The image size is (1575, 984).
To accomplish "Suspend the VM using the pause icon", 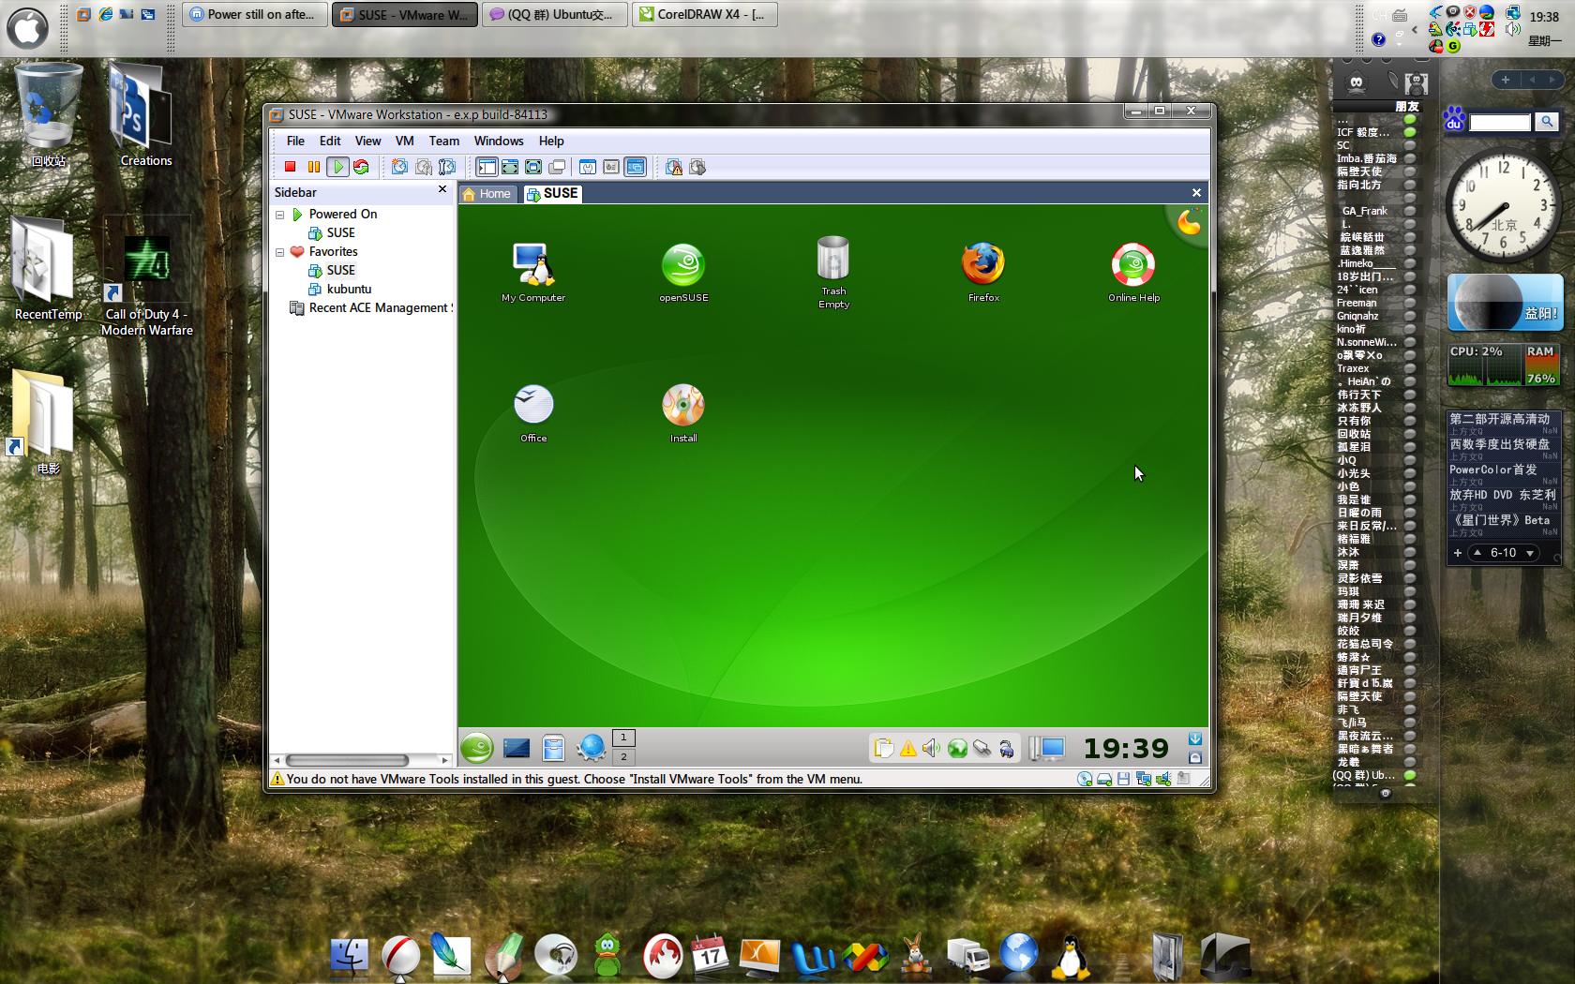I will 314,167.
